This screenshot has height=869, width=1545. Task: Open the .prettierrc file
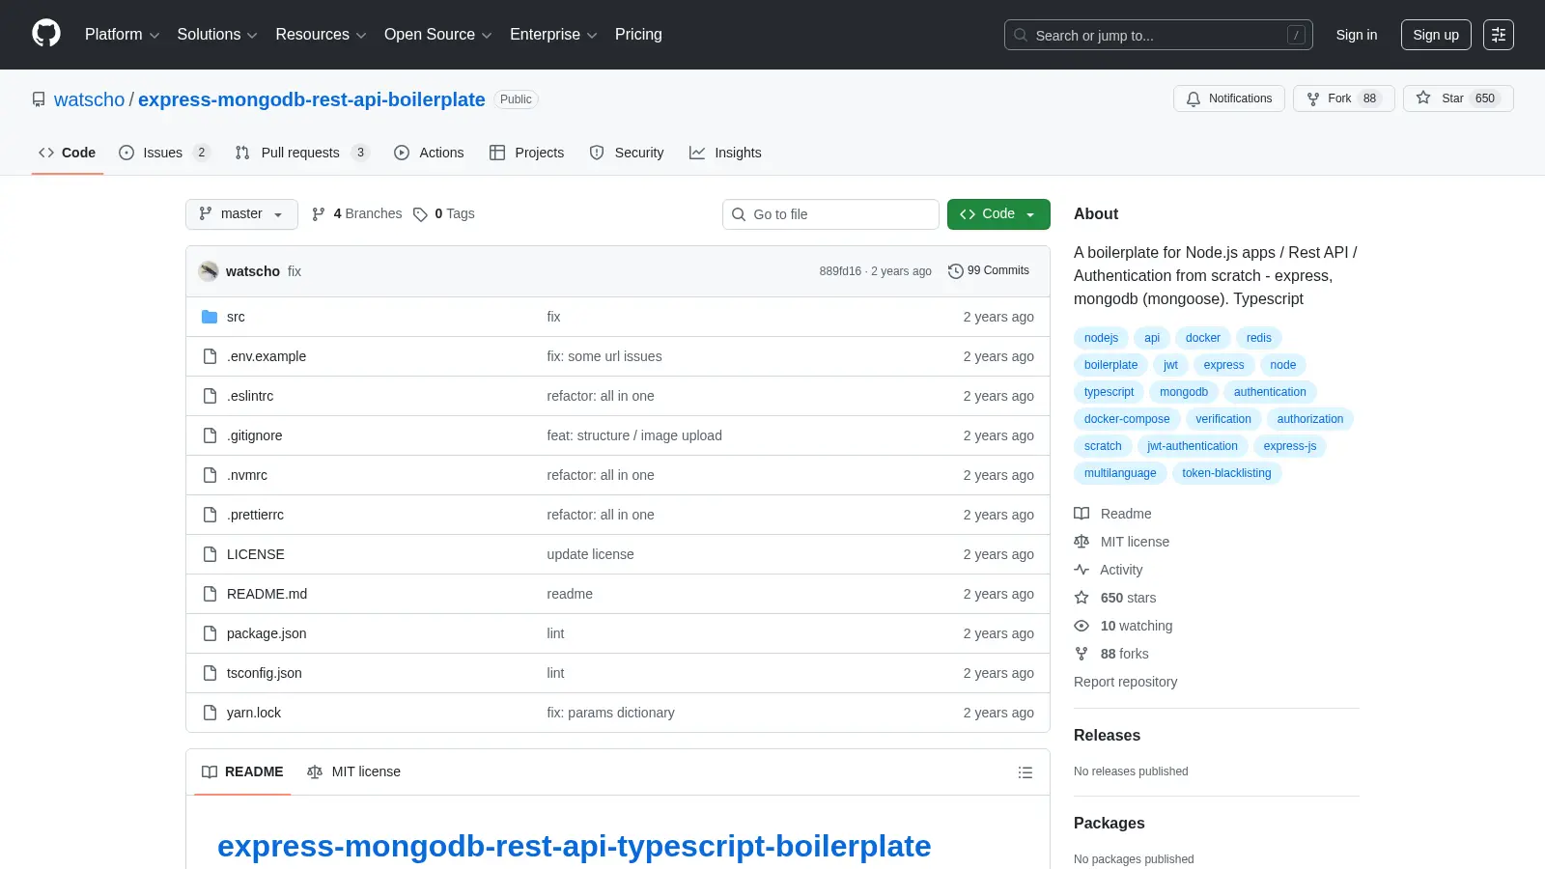pos(255,515)
